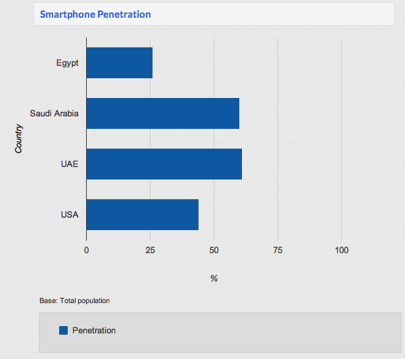Image resolution: width=405 pixels, height=359 pixels.
Task: Click the Smartphone Penetration title
Action: click(95, 14)
